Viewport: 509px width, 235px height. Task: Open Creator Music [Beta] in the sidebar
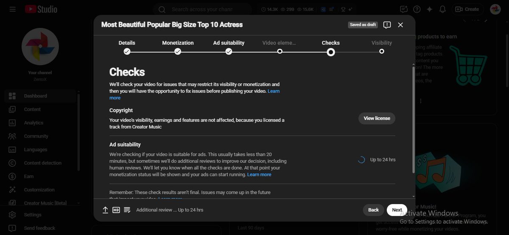tap(40, 203)
